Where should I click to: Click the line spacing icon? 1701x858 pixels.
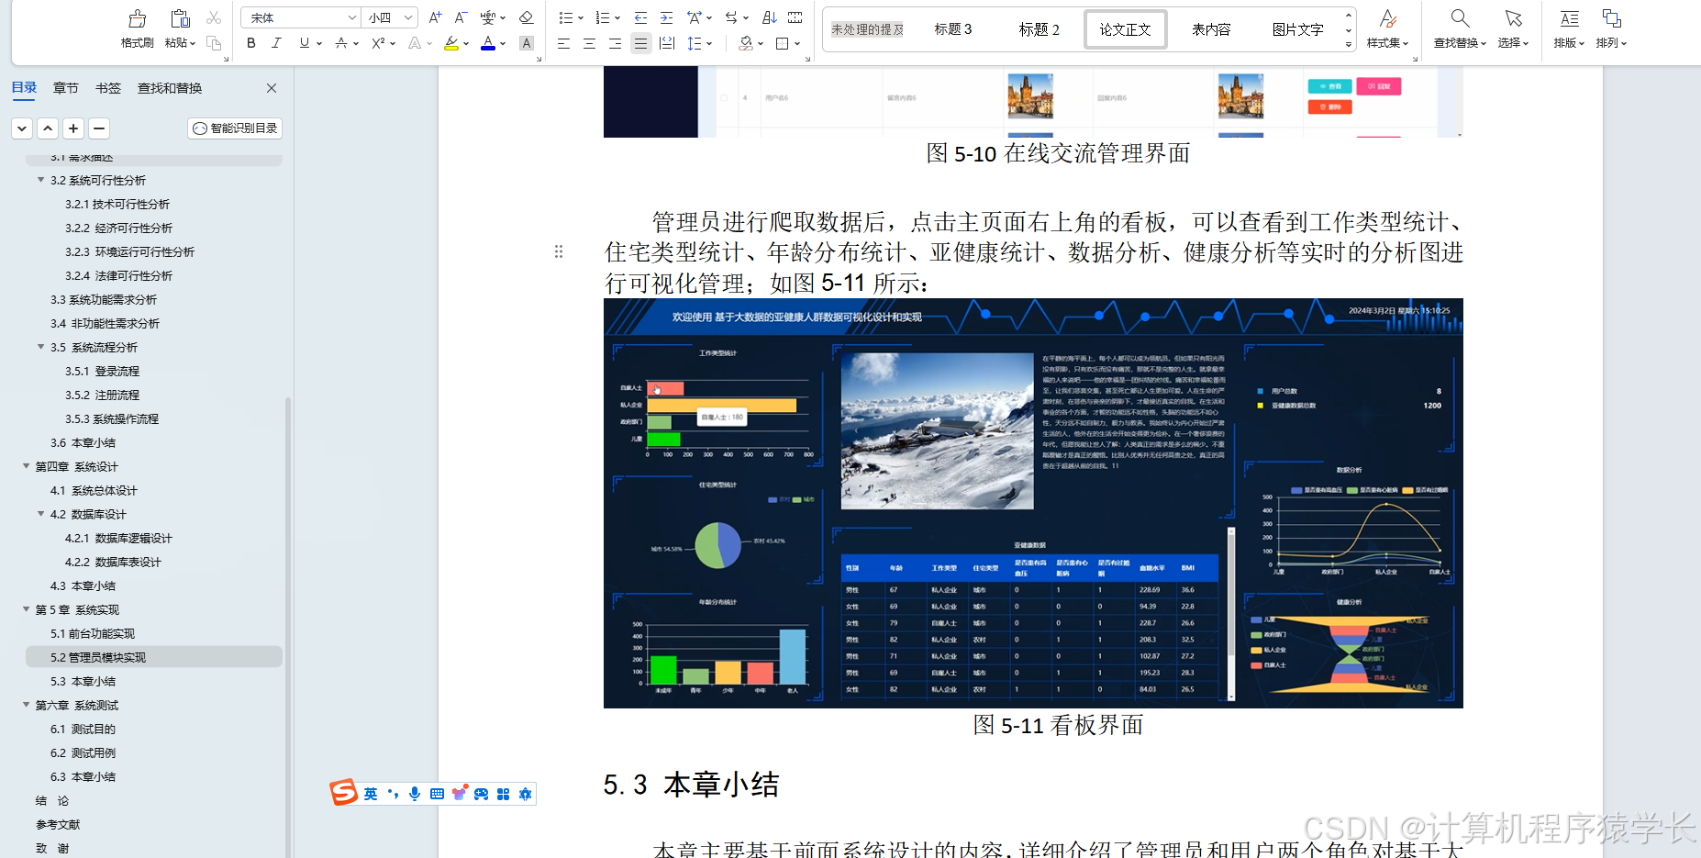point(695,43)
